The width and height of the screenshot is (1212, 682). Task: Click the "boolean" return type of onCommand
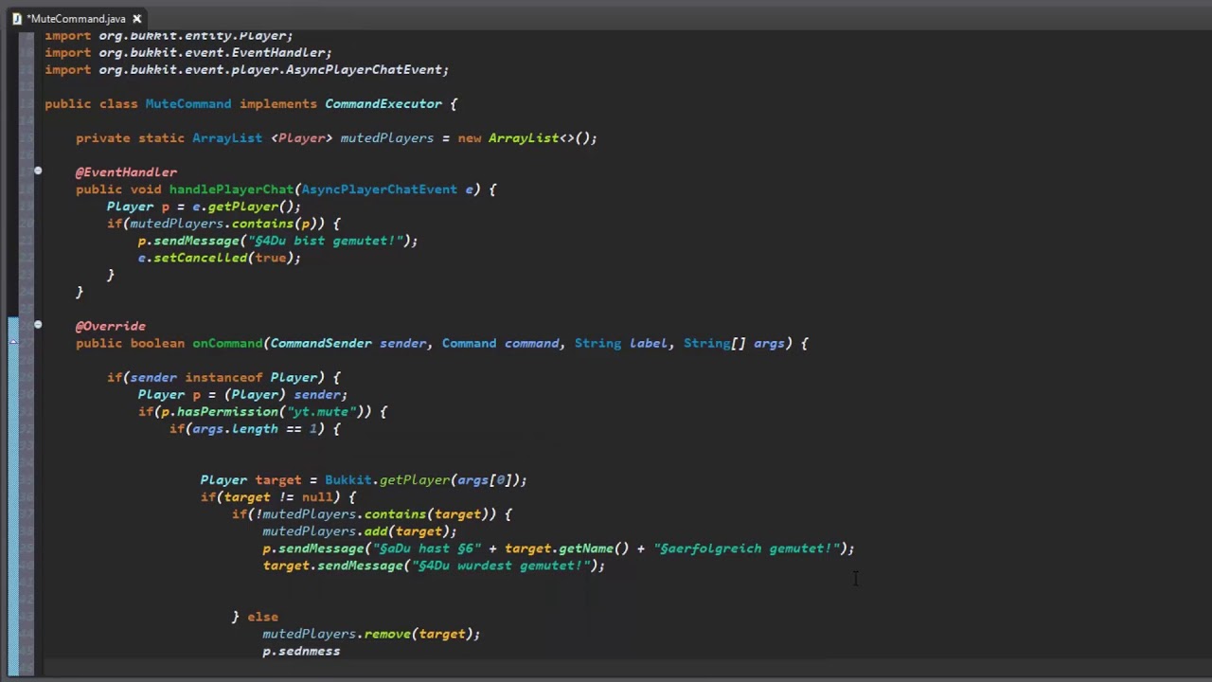coord(157,343)
